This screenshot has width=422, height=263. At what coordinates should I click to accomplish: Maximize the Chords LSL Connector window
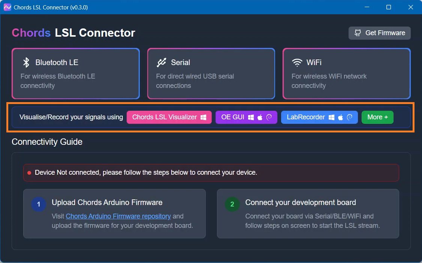click(389, 7)
